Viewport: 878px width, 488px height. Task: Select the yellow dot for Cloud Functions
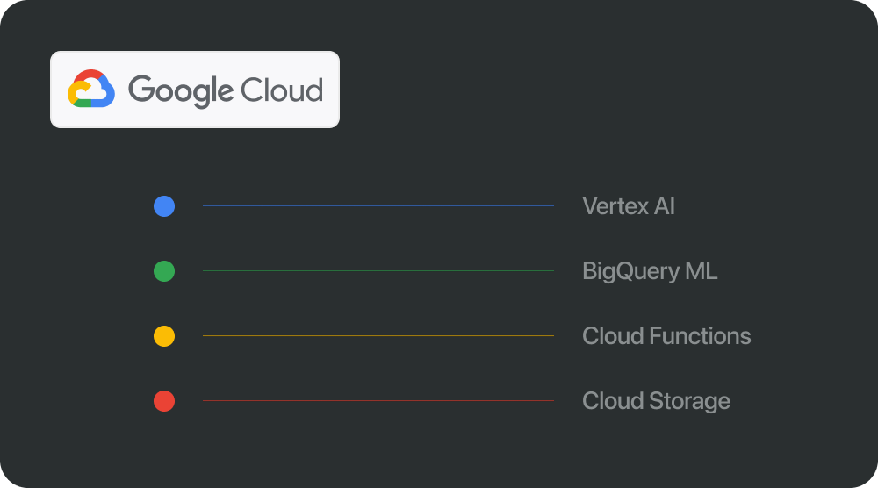(x=164, y=336)
